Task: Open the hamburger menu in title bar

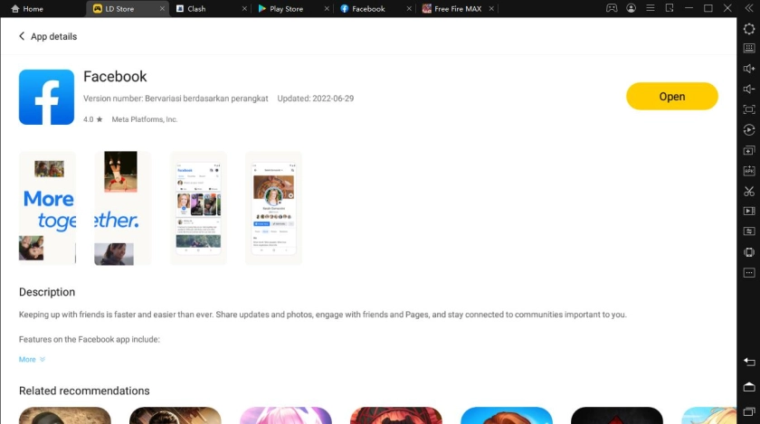Action: [x=650, y=8]
